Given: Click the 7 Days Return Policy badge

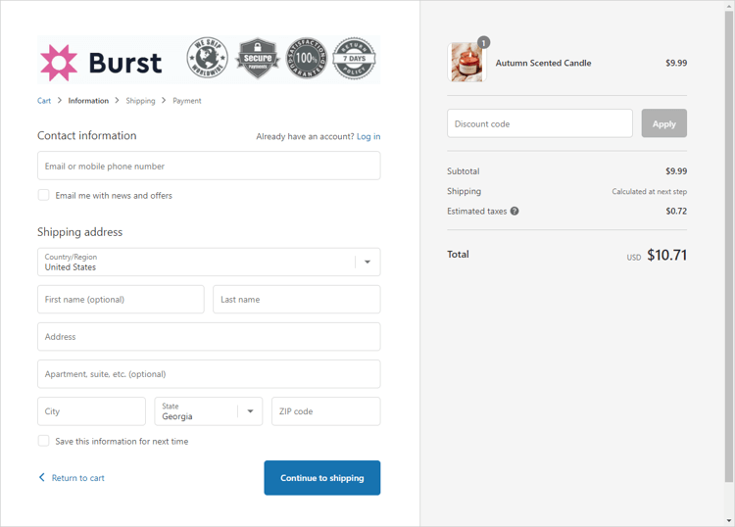Looking at the screenshot, I should click(x=355, y=58).
